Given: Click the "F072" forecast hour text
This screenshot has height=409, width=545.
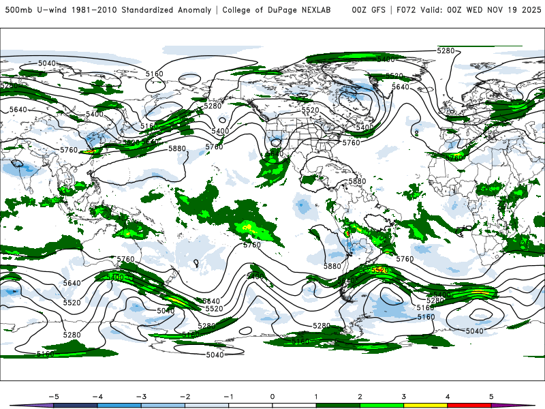Looking at the screenshot, I should coord(406,10).
